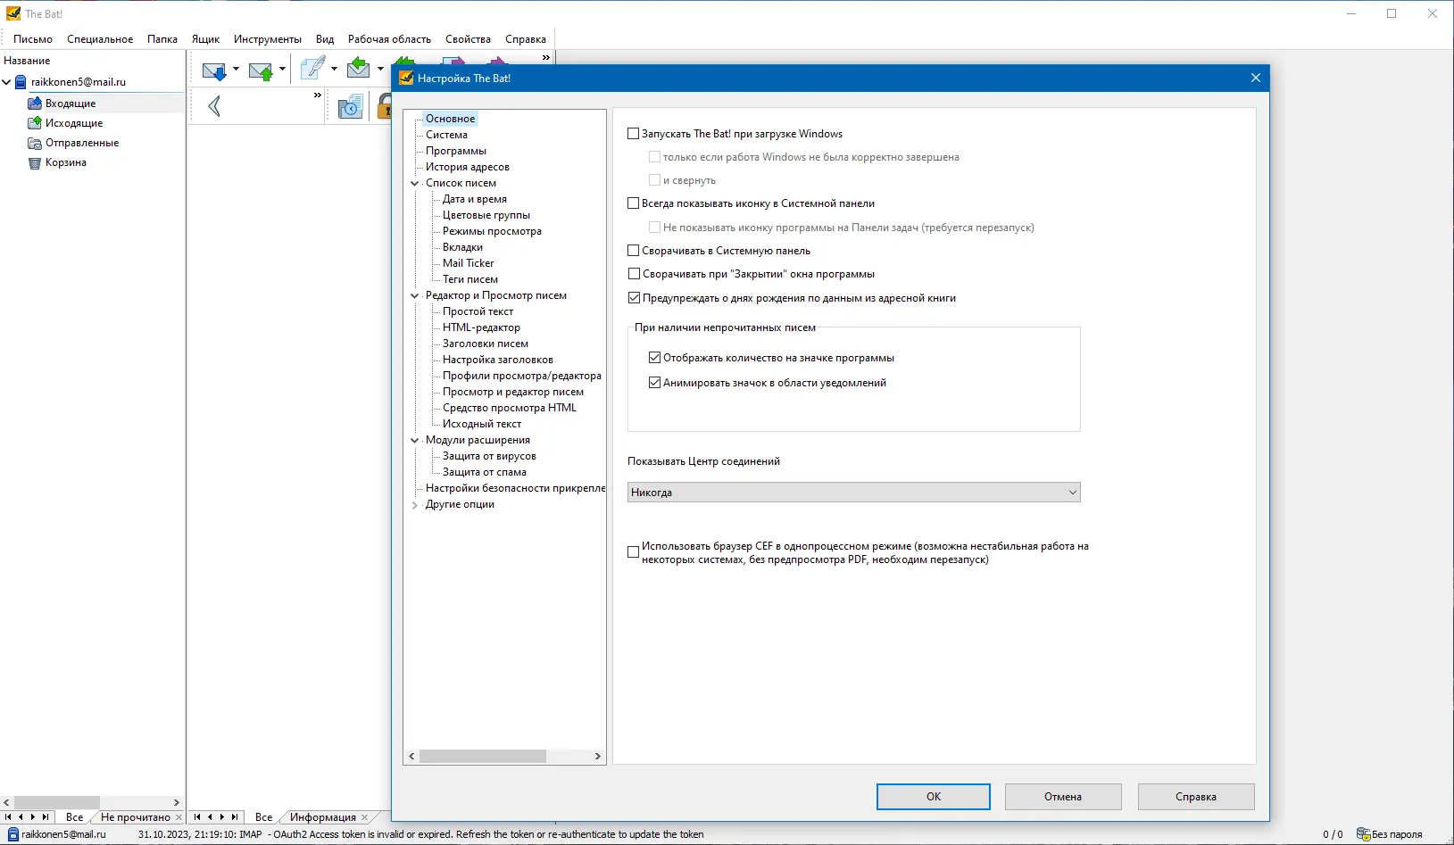Uncheck Предупреждать о днях рождения checkbox

coord(634,298)
